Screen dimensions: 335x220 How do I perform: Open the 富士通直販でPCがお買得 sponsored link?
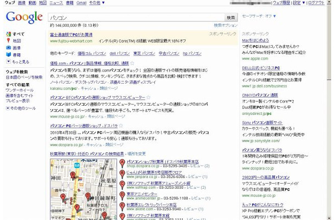tap(71, 35)
